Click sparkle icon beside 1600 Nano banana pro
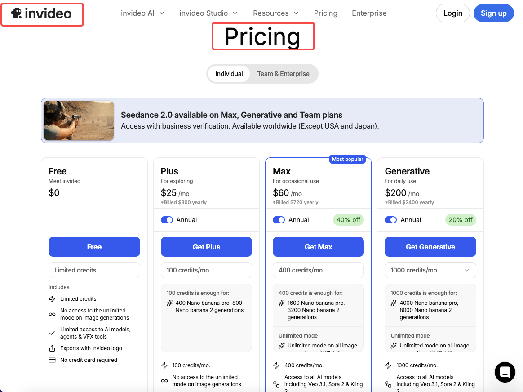 pos(282,303)
